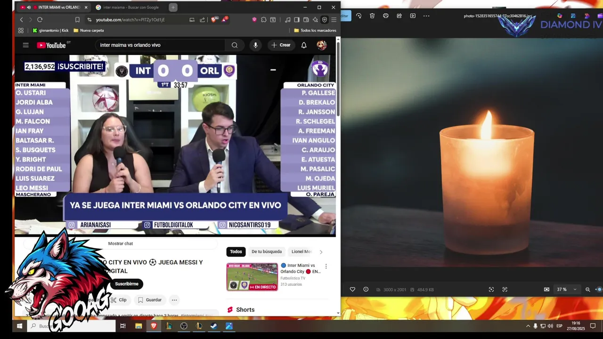Open glenantonio | Kick bookmark
Screen dimensions: 603x339
coord(50,31)
